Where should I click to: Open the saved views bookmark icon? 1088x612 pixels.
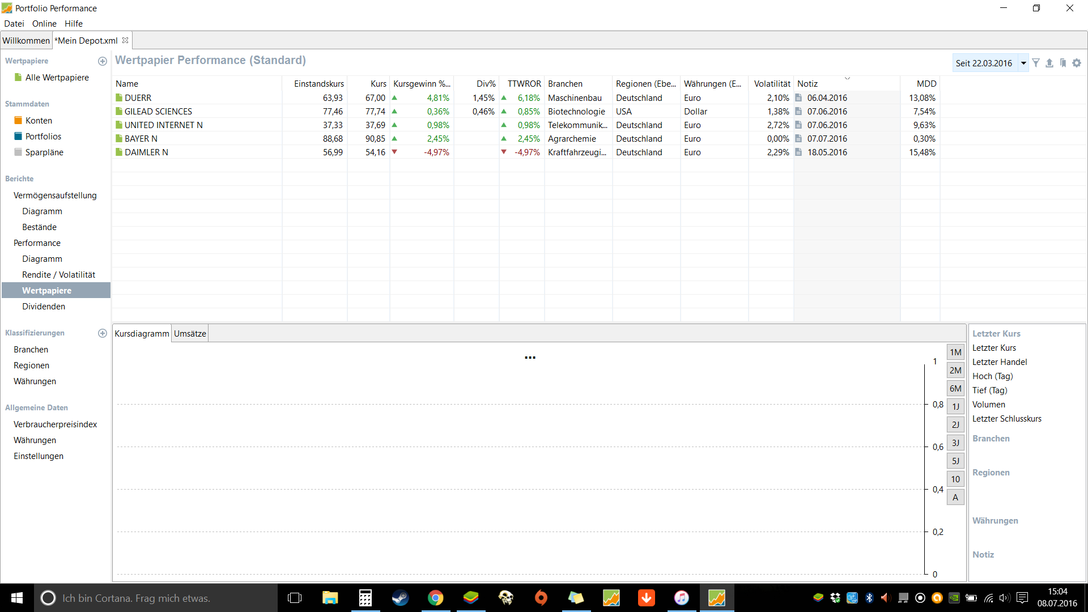(x=1063, y=63)
